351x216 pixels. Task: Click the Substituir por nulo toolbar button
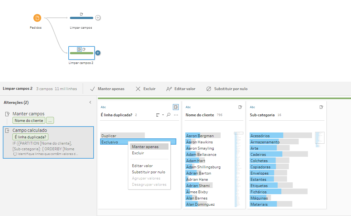click(x=227, y=89)
